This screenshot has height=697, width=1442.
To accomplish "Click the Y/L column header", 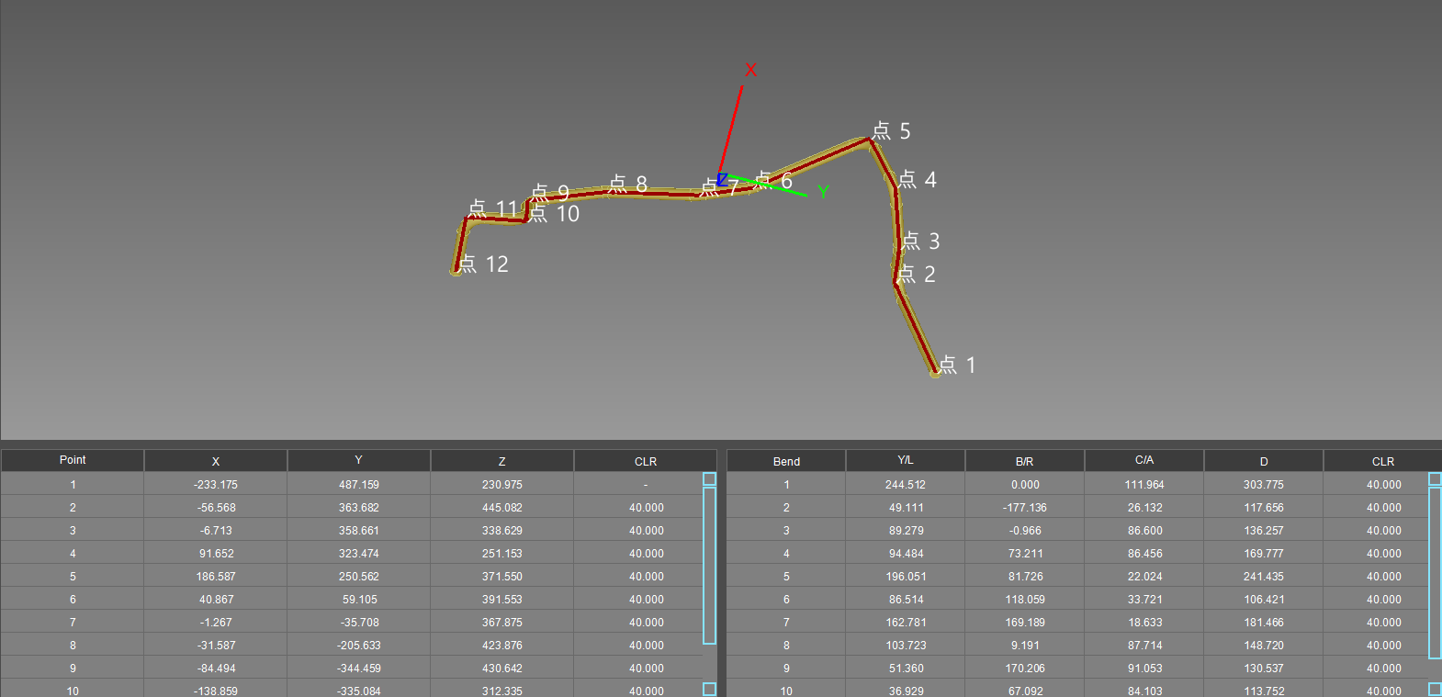I will coord(905,460).
